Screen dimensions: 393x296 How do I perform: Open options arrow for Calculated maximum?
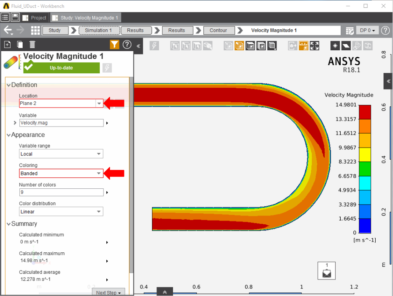(107, 261)
